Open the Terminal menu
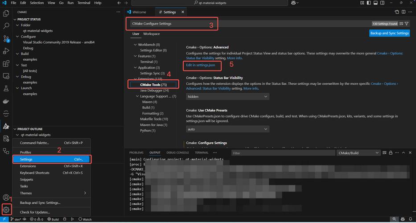416x223 pixels. (x=83, y=3)
